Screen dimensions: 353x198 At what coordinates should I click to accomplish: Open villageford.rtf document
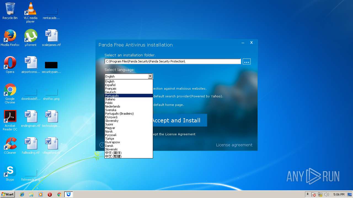coord(51,146)
